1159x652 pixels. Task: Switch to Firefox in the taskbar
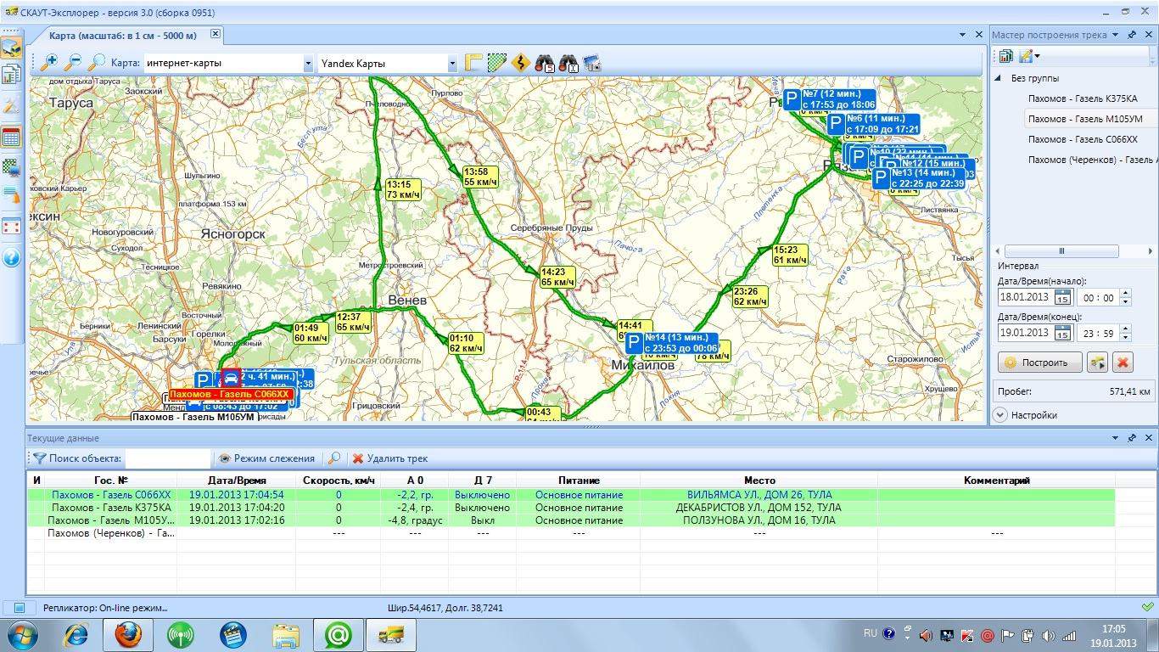pyautogui.click(x=128, y=634)
